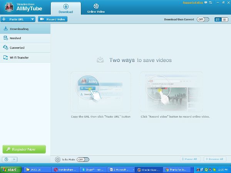
Task: Open the Supported sites link
Action: click(193, 3)
